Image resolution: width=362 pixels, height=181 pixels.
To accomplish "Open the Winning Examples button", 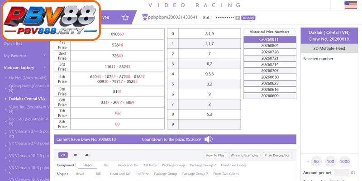I will coord(244,155).
